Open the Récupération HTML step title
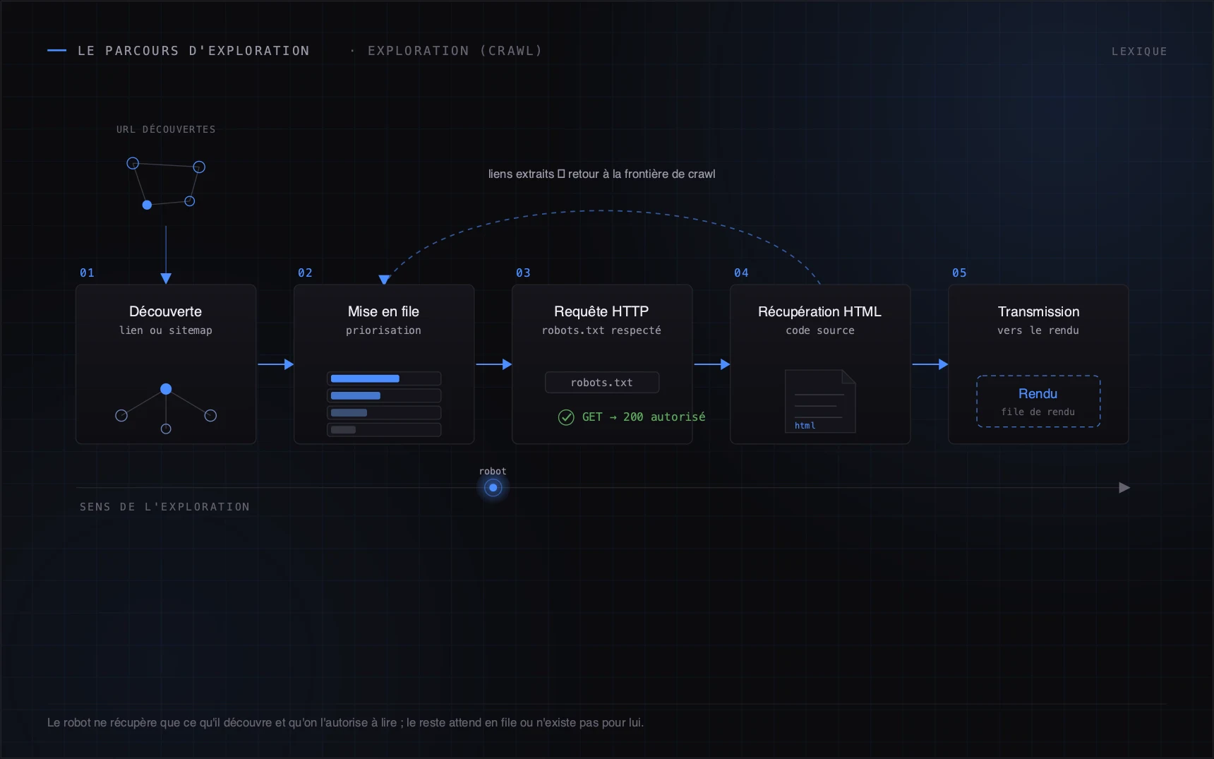This screenshot has width=1214, height=759. (820, 311)
